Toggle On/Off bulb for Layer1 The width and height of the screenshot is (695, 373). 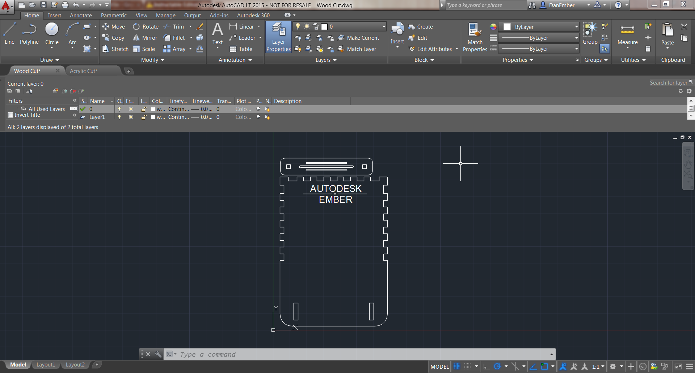coord(119,117)
